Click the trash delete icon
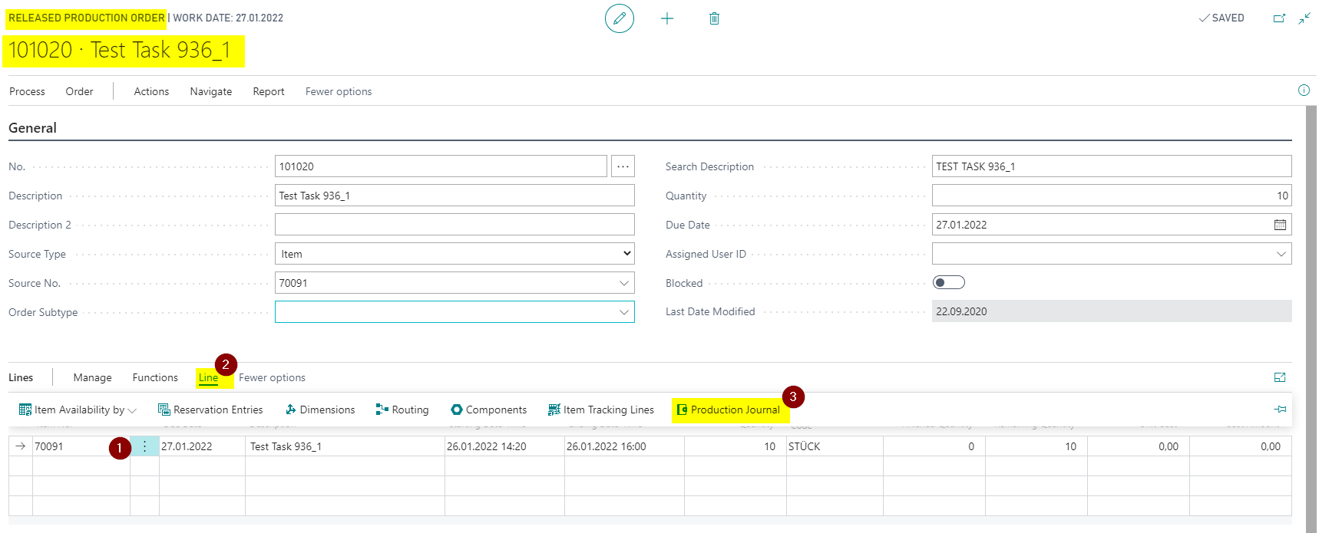Image resolution: width=1319 pixels, height=533 pixels. click(x=714, y=18)
